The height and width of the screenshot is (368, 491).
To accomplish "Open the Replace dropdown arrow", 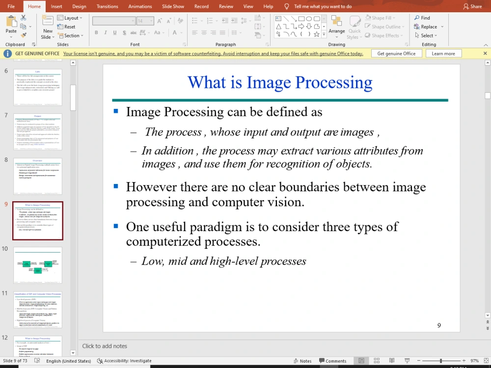I will 442,27.
